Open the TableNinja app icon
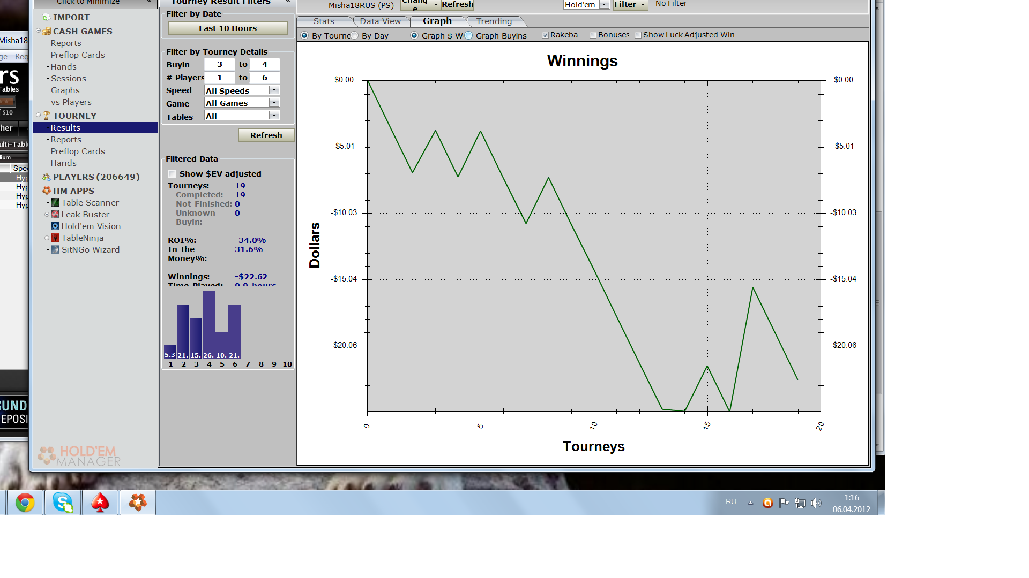1029x578 pixels. coord(55,238)
